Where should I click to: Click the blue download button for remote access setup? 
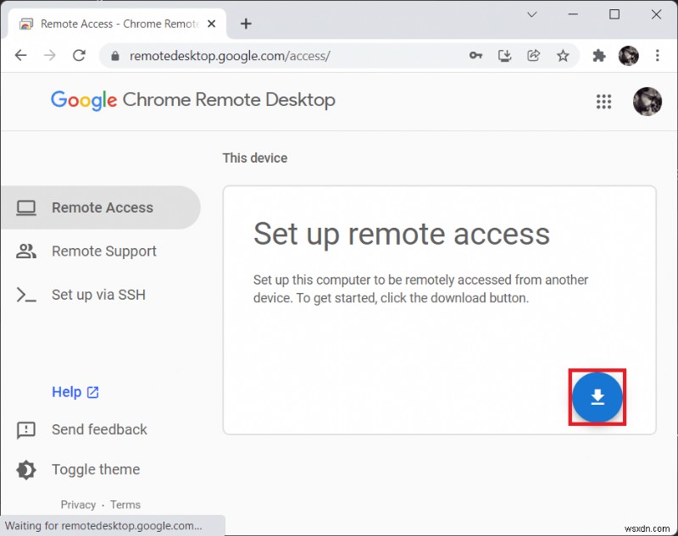pyautogui.click(x=597, y=397)
